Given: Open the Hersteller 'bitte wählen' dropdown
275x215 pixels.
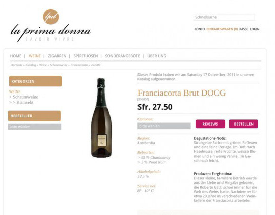Looking at the screenshot, I should (35, 127).
